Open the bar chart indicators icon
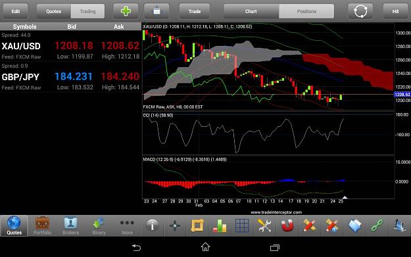411x257 pixels. (220, 225)
